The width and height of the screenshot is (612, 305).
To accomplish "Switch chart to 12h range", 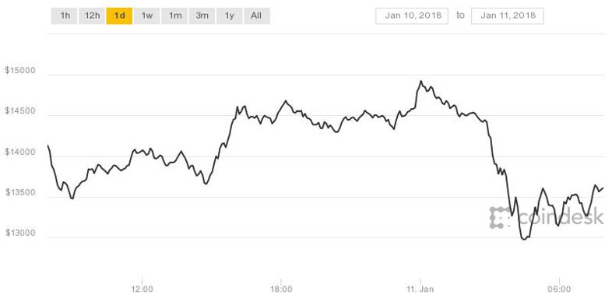I will pyautogui.click(x=92, y=16).
